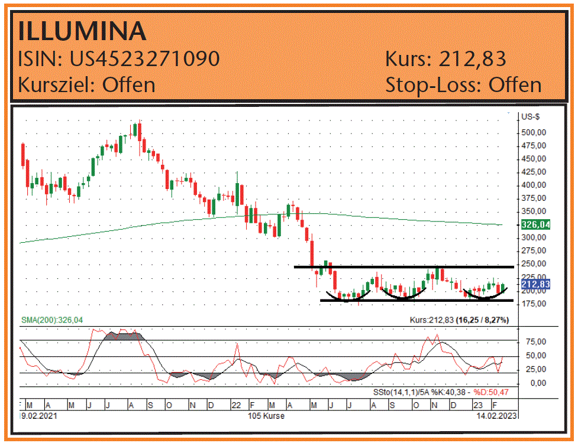The height and width of the screenshot is (443, 578).
Task: Click the Kurs:212,83 (16,25 / 8,27%) readout
Action: [459, 320]
